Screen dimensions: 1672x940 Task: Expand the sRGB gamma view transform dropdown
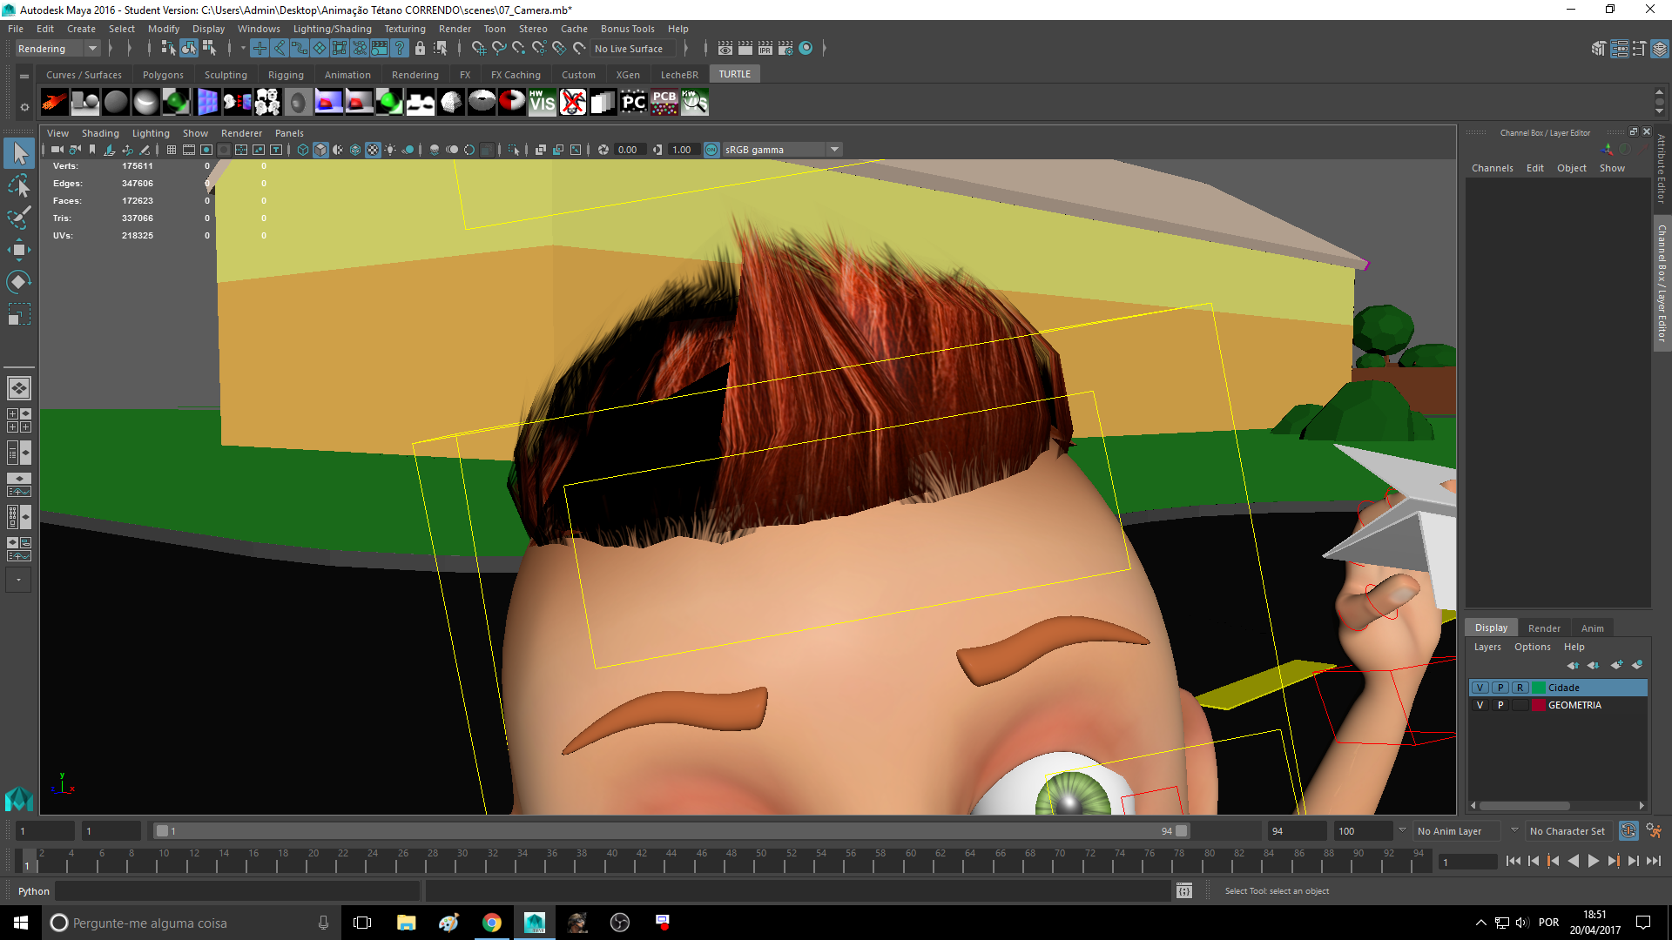(834, 150)
